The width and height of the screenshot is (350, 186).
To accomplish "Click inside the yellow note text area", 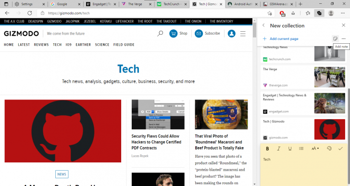I will click(x=303, y=171).
